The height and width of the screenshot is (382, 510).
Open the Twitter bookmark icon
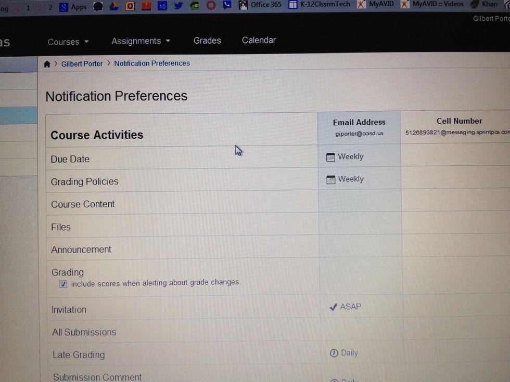(178, 6)
